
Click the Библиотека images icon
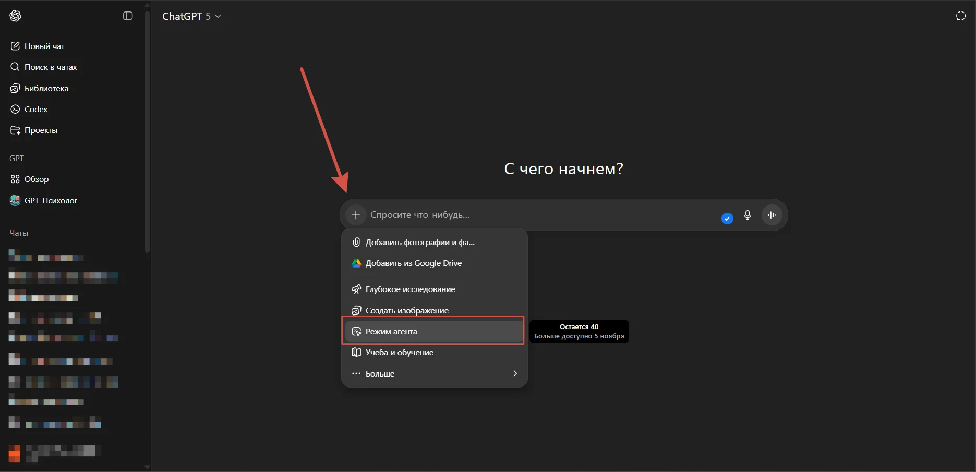coord(15,88)
